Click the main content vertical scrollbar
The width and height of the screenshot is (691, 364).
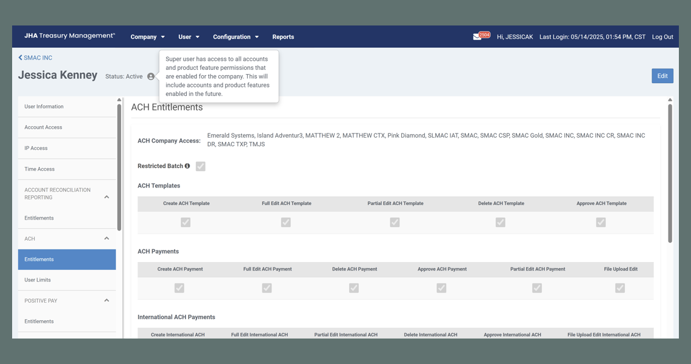pos(670,173)
